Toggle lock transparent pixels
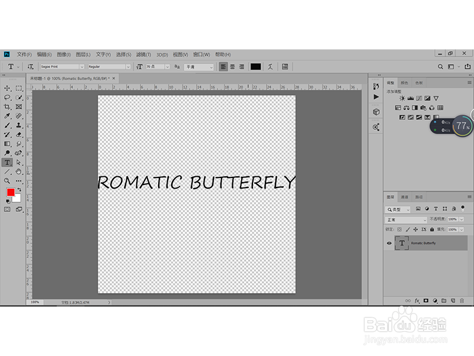 pyautogui.click(x=399, y=230)
